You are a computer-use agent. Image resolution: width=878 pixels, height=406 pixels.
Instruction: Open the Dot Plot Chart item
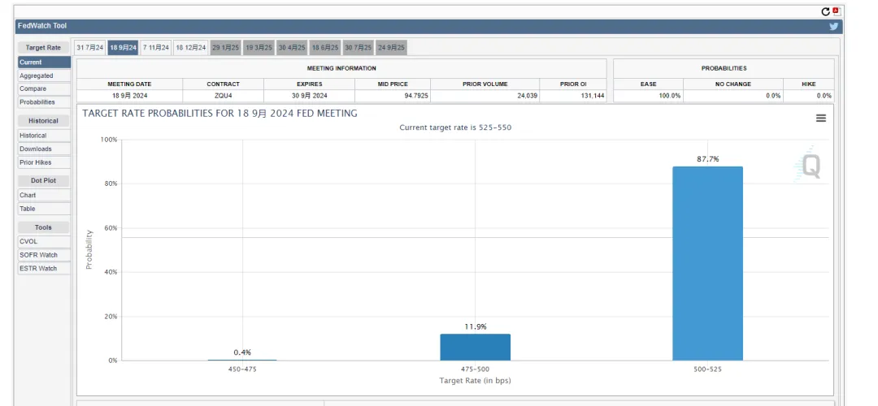point(44,195)
